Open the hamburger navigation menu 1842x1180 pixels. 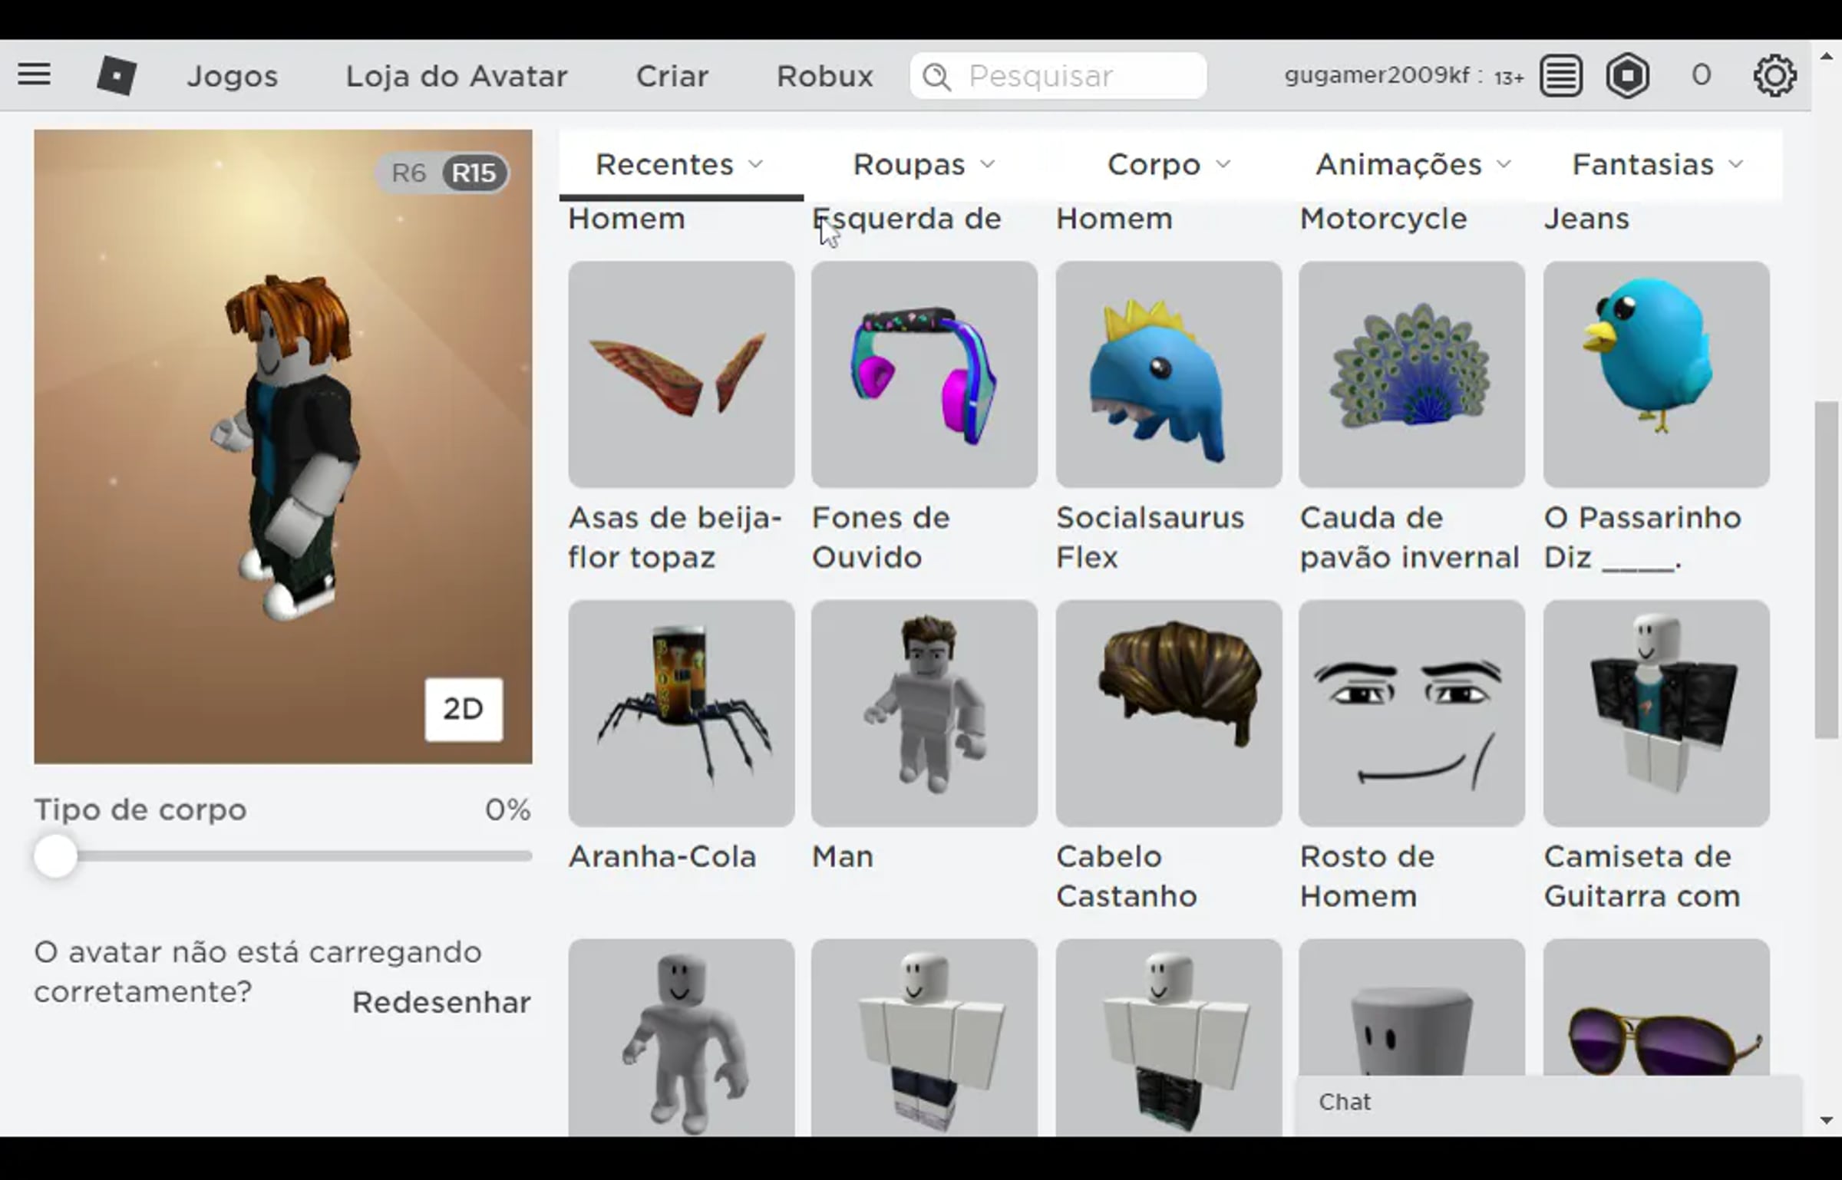35,75
